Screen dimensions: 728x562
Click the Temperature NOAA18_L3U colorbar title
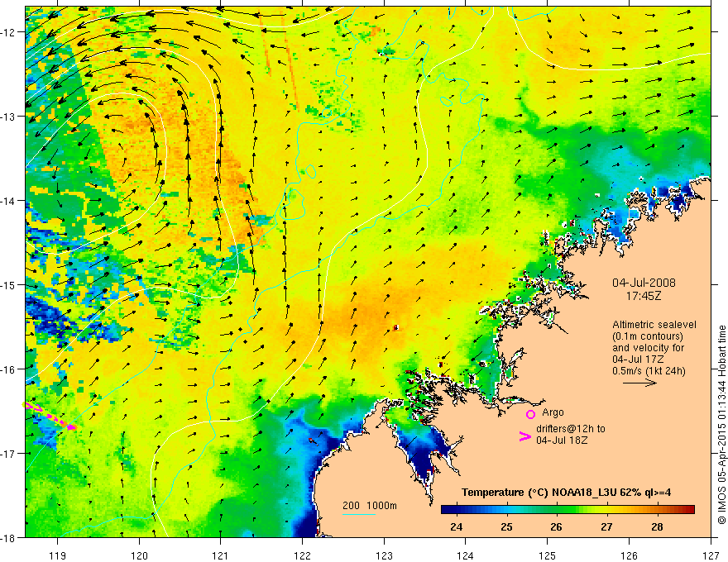pos(566,493)
